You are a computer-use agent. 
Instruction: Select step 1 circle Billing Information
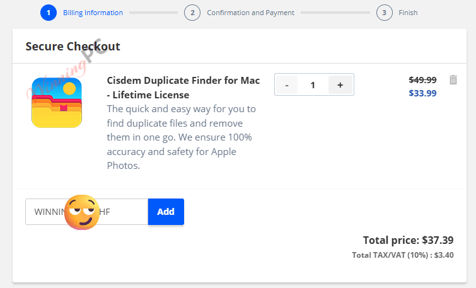pyautogui.click(x=49, y=13)
